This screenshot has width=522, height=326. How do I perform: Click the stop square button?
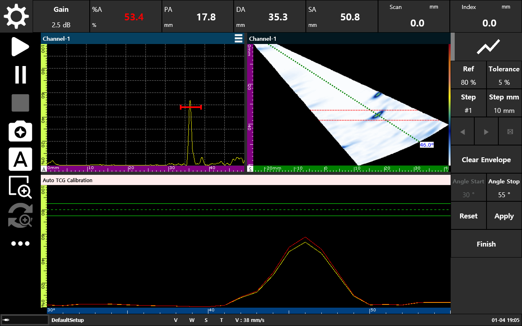pos(20,103)
